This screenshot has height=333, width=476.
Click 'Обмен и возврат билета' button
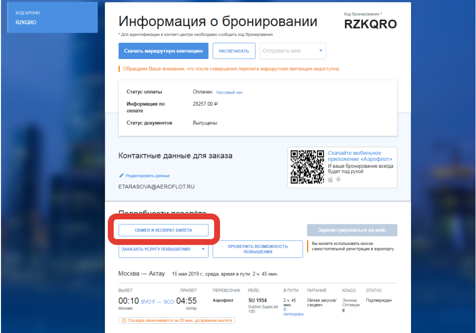tap(163, 230)
